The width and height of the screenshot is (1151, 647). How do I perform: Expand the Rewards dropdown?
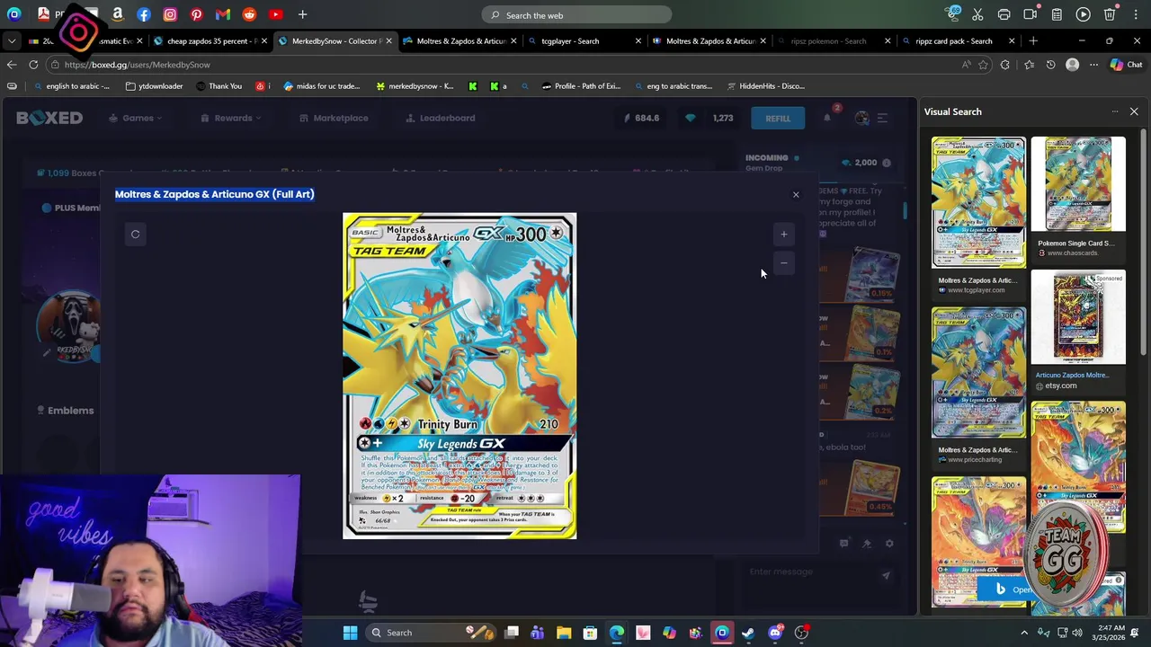tap(232, 118)
